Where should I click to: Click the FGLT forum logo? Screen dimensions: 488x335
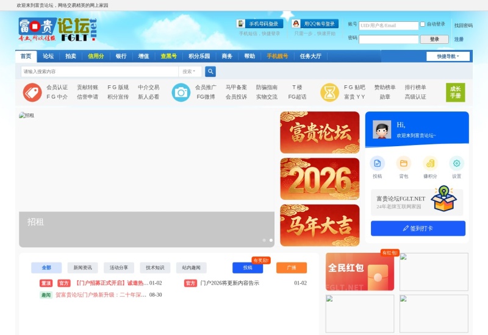[x=57, y=29]
